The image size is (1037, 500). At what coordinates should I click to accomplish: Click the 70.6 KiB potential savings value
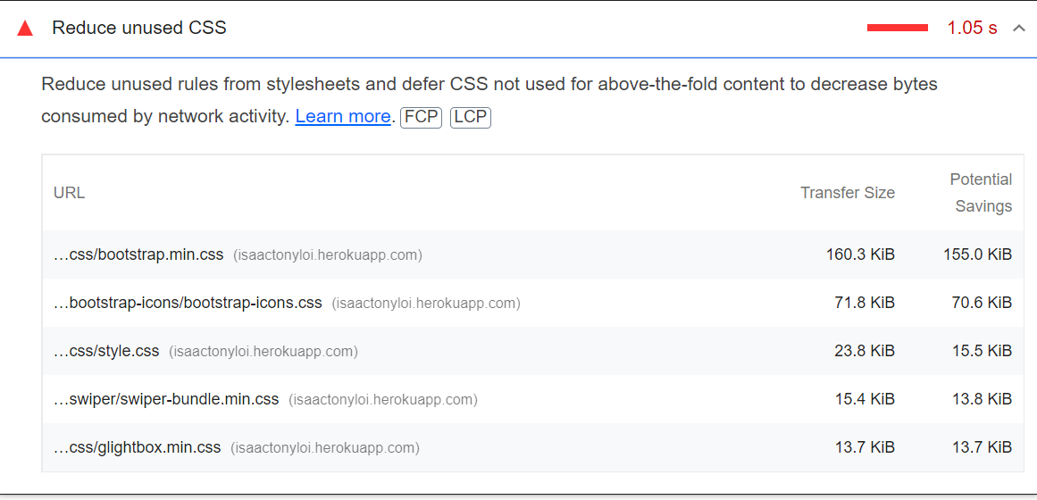click(981, 303)
